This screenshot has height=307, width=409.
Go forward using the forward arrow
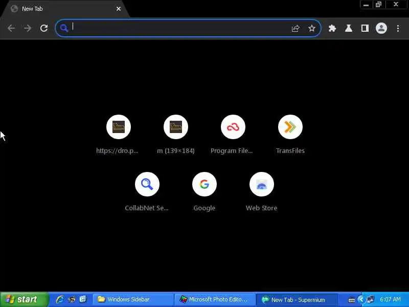[28, 28]
